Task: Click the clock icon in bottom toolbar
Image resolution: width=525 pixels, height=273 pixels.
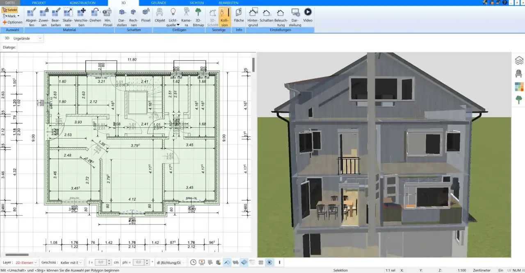Action: click(193, 262)
